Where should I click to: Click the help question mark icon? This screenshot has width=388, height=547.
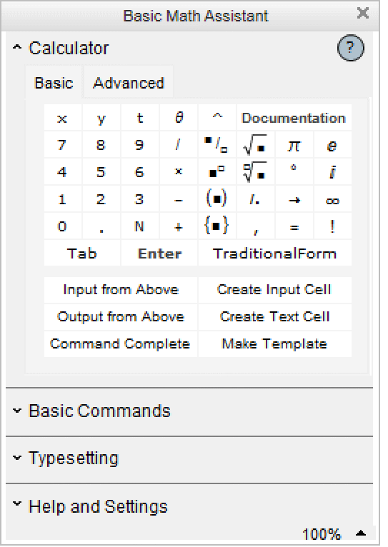click(x=351, y=48)
